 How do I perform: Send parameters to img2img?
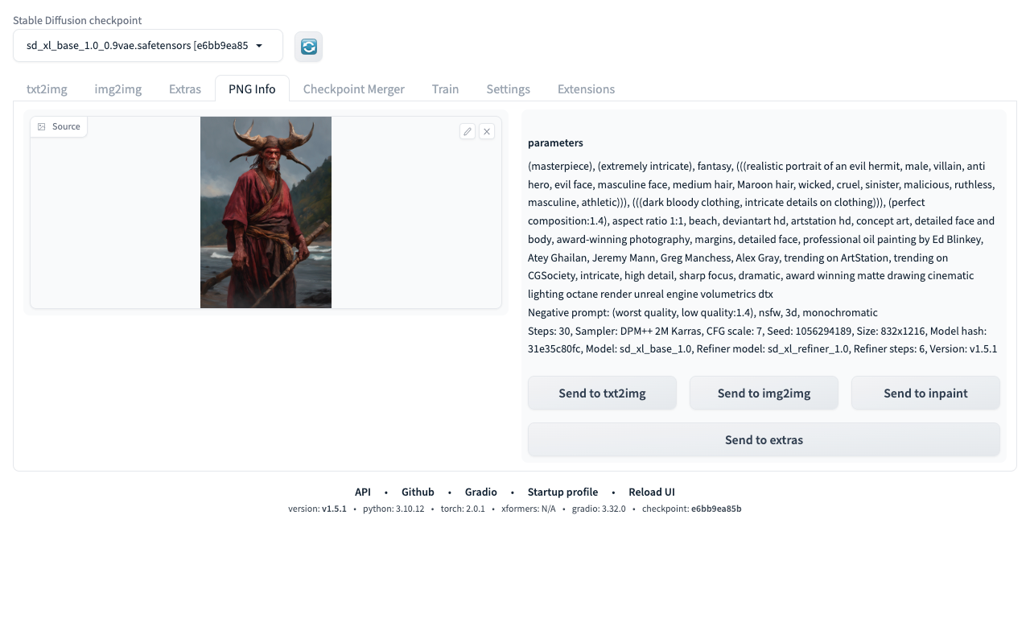pyautogui.click(x=764, y=393)
